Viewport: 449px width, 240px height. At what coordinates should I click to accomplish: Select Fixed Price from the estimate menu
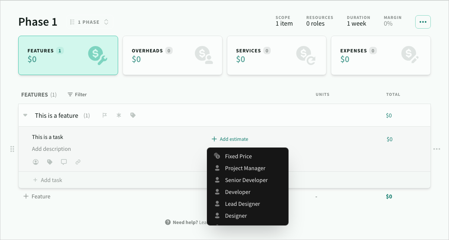point(238,156)
